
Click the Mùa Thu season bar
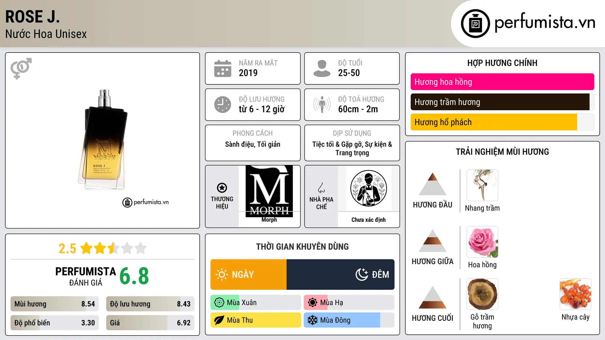[x=256, y=320]
